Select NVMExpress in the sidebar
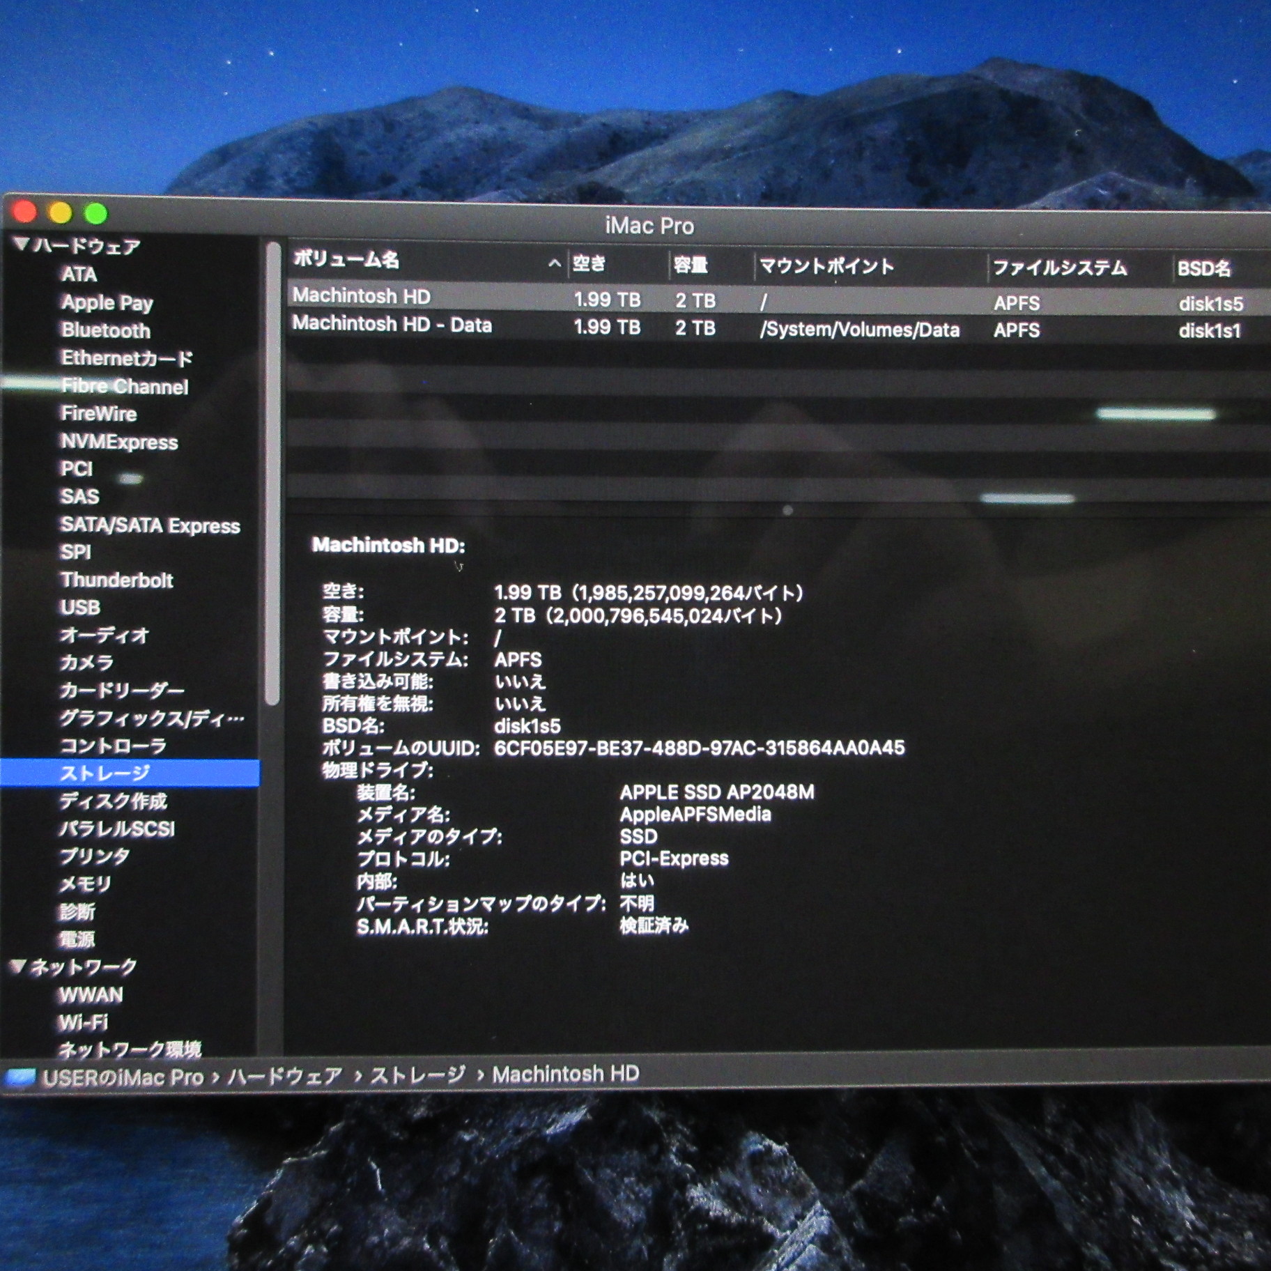 [119, 442]
